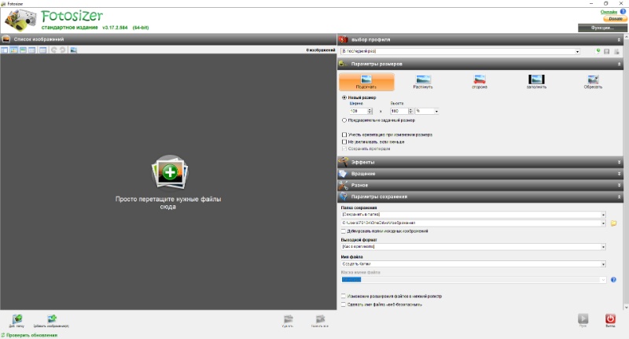Select the Растянуть (Stretch) resize mode
629x339 pixels.
[x=423, y=82]
